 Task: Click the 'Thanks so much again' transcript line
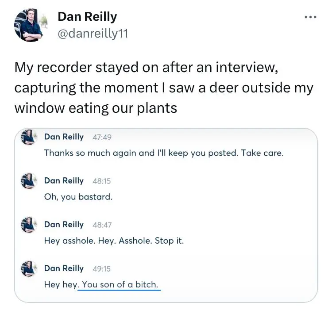click(x=164, y=153)
